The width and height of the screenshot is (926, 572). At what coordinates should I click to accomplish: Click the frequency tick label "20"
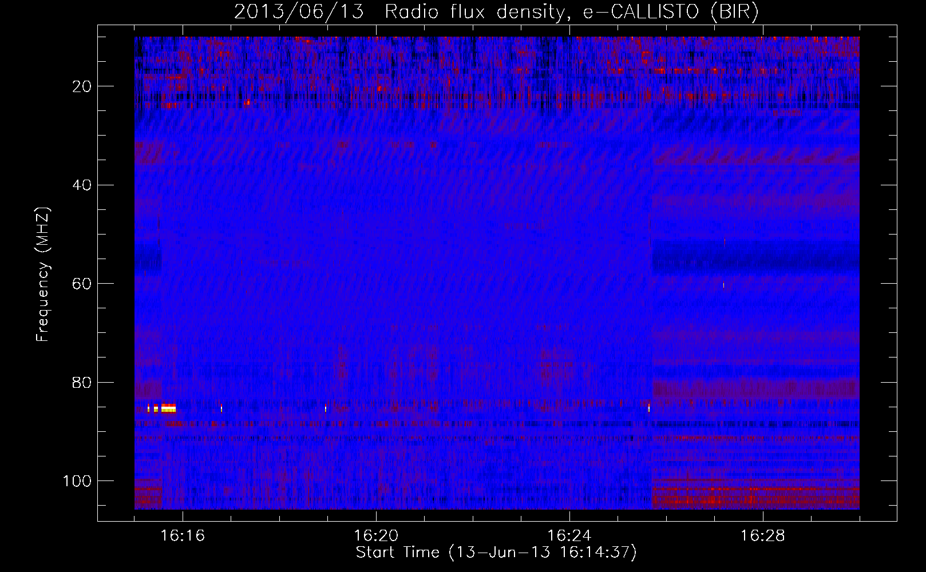82,86
